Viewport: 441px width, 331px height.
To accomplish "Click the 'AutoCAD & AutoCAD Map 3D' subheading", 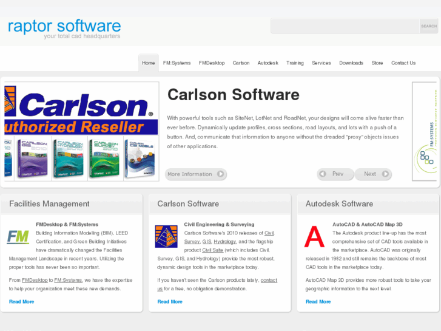I will tap(368, 224).
